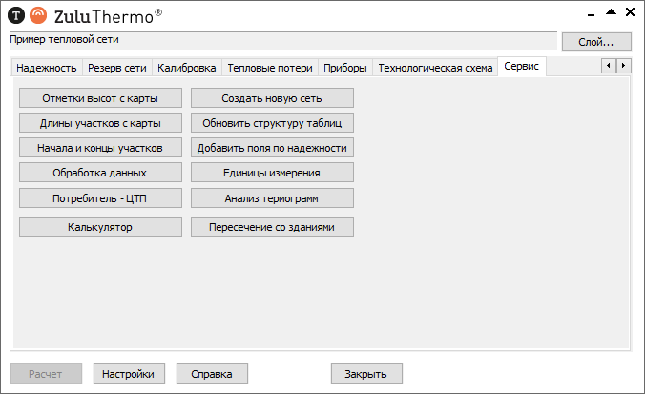Switch to the Надежность tab
Image resolution: width=645 pixels, height=394 pixels.
(46, 68)
